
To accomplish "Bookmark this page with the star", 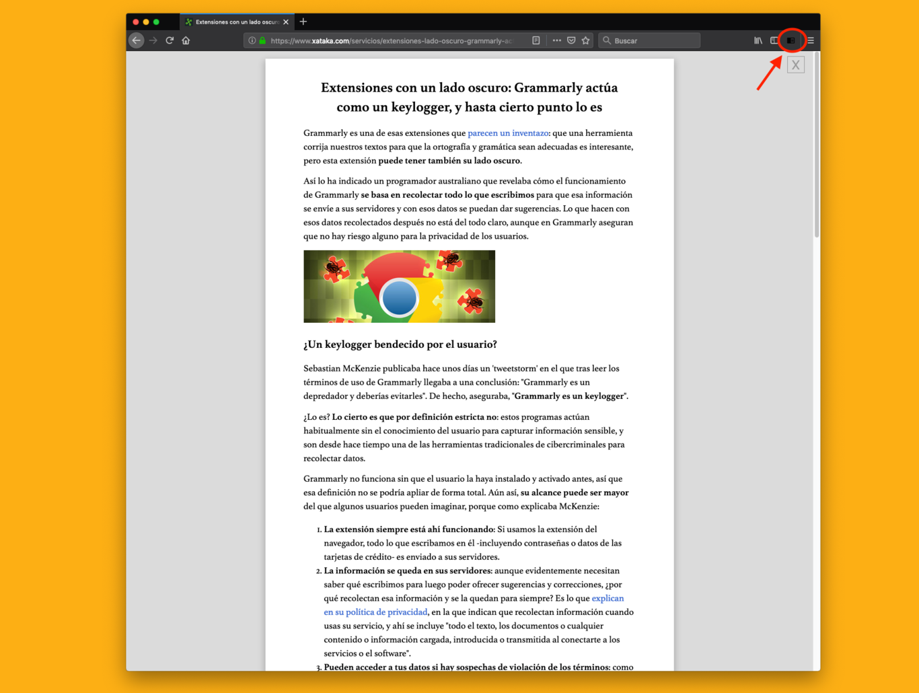I will (585, 40).
